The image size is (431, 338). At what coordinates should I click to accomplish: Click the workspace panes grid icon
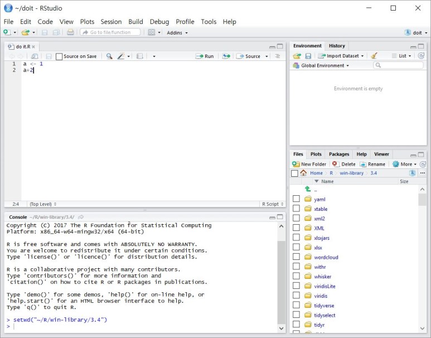click(152, 32)
